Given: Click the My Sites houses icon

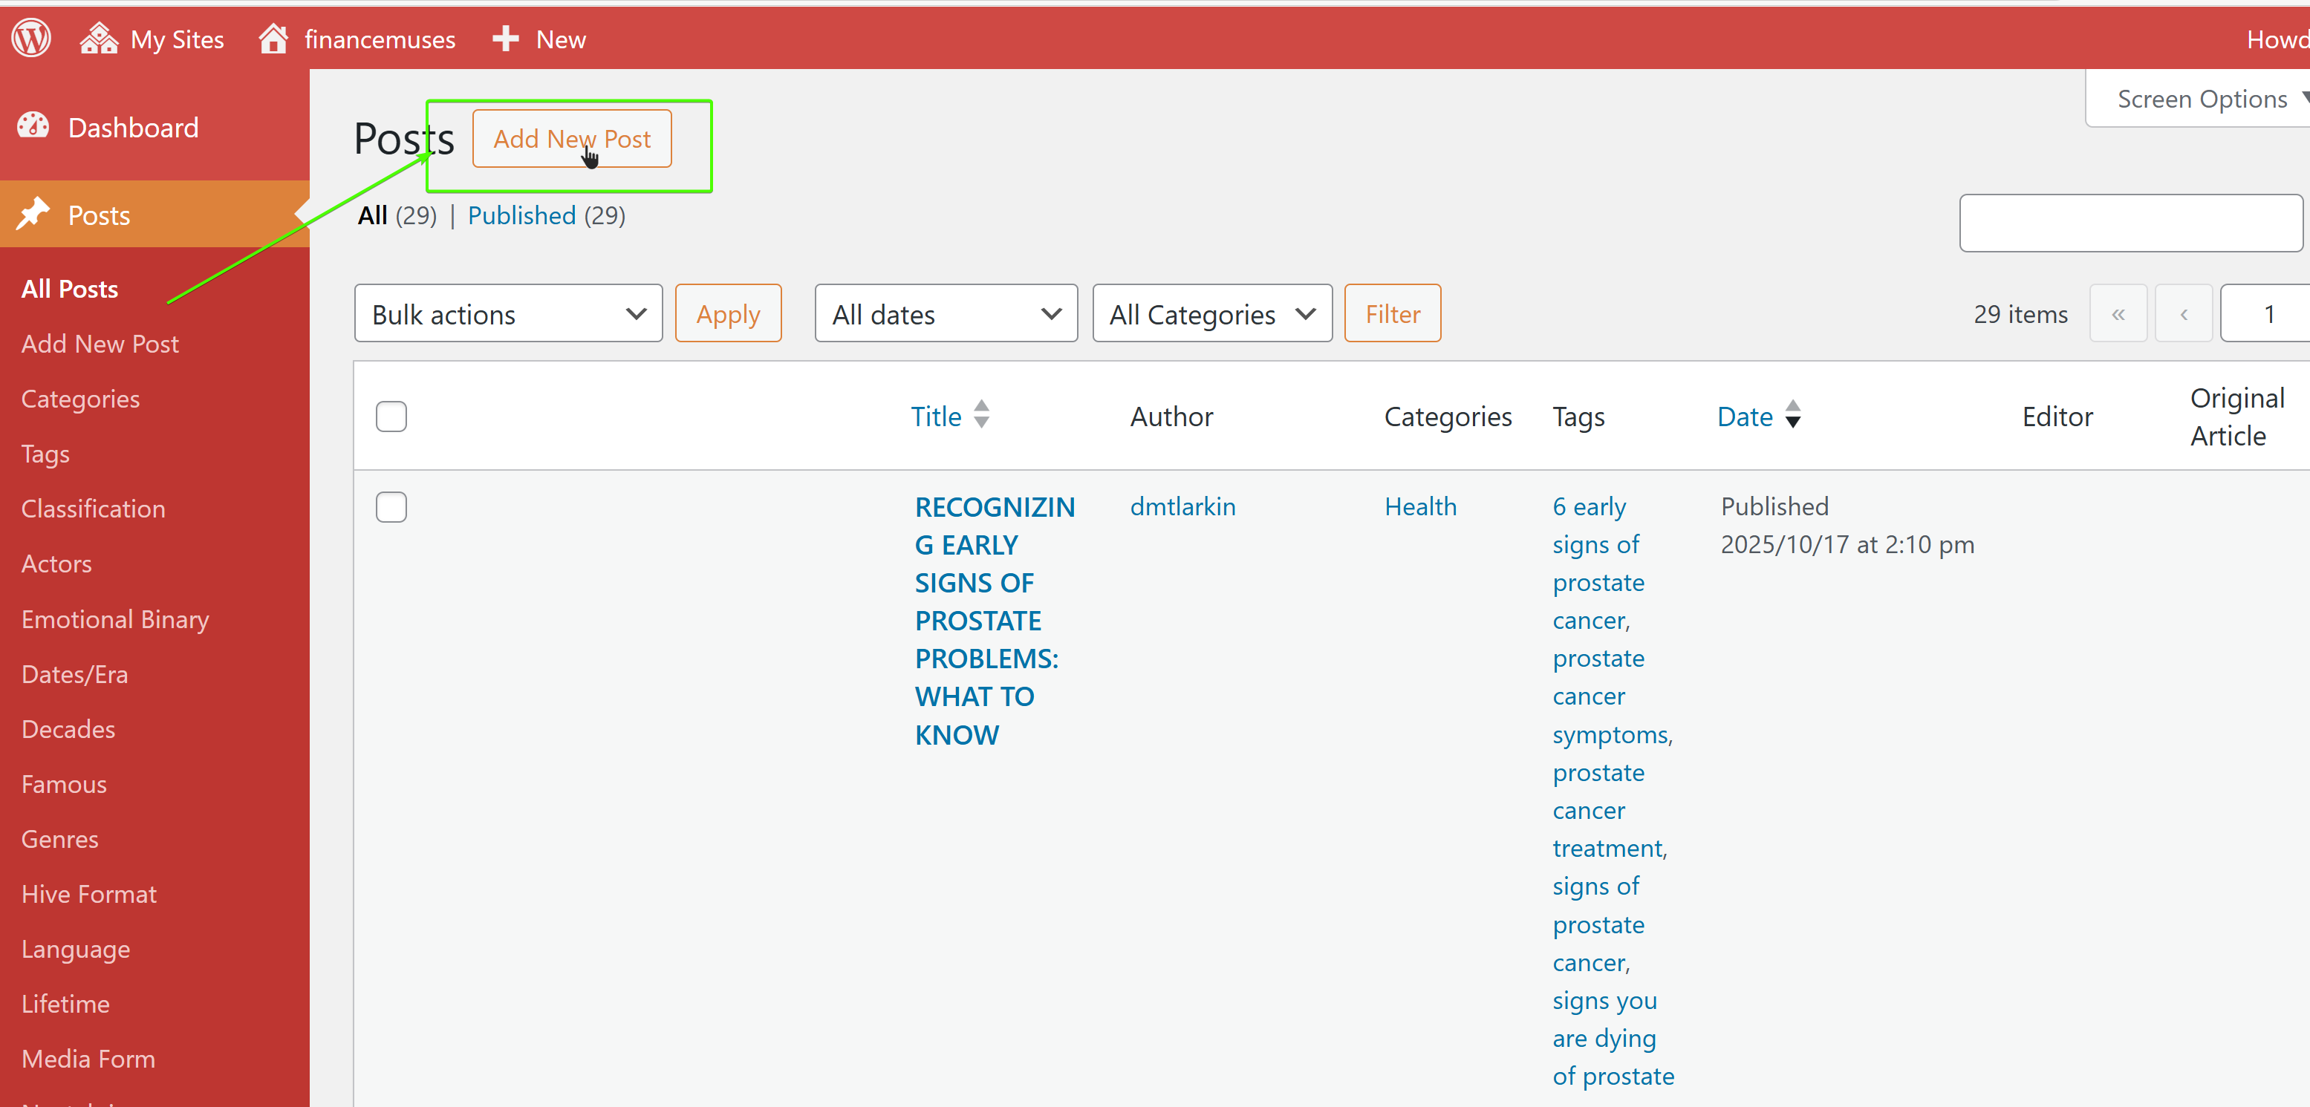Looking at the screenshot, I should (99, 39).
